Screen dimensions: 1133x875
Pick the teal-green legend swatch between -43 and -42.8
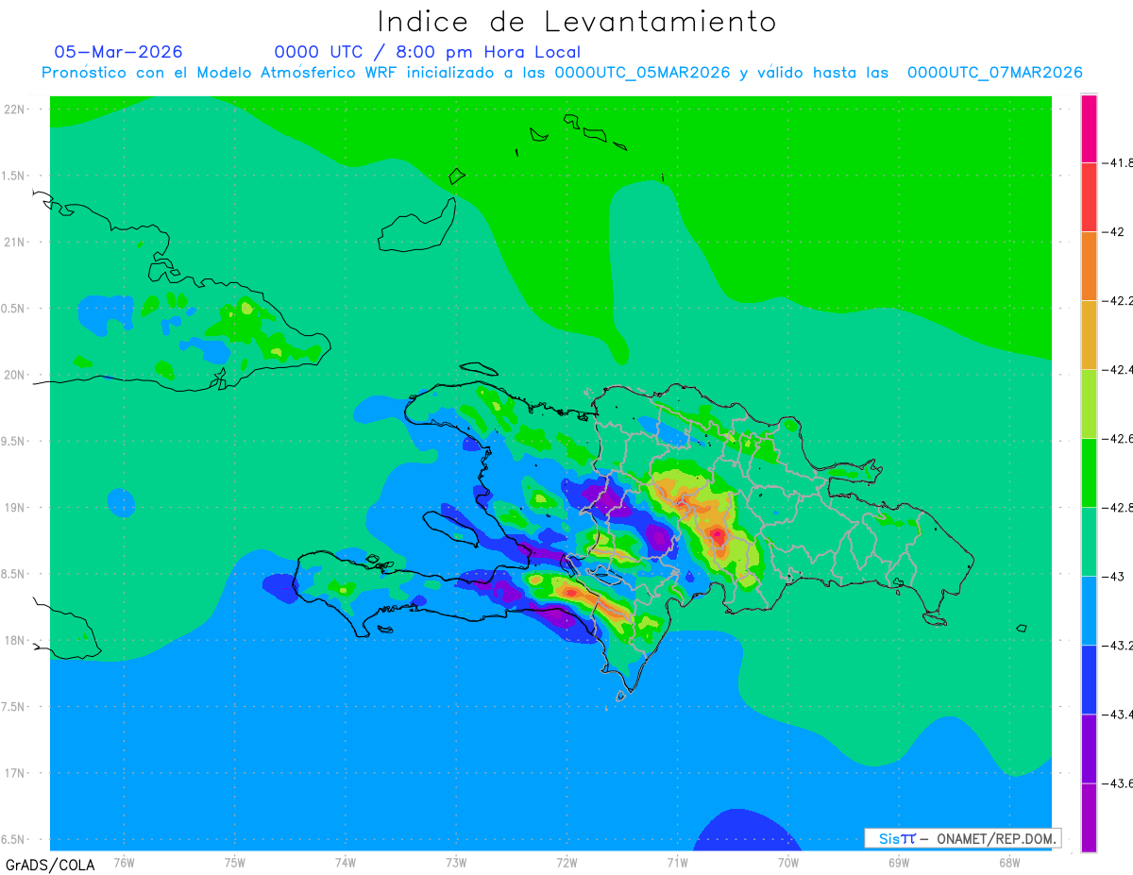click(x=1089, y=542)
